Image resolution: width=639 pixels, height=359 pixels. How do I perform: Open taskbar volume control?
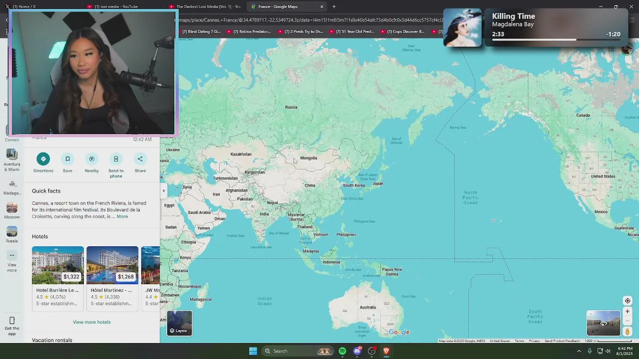pyautogui.click(x=608, y=351)
